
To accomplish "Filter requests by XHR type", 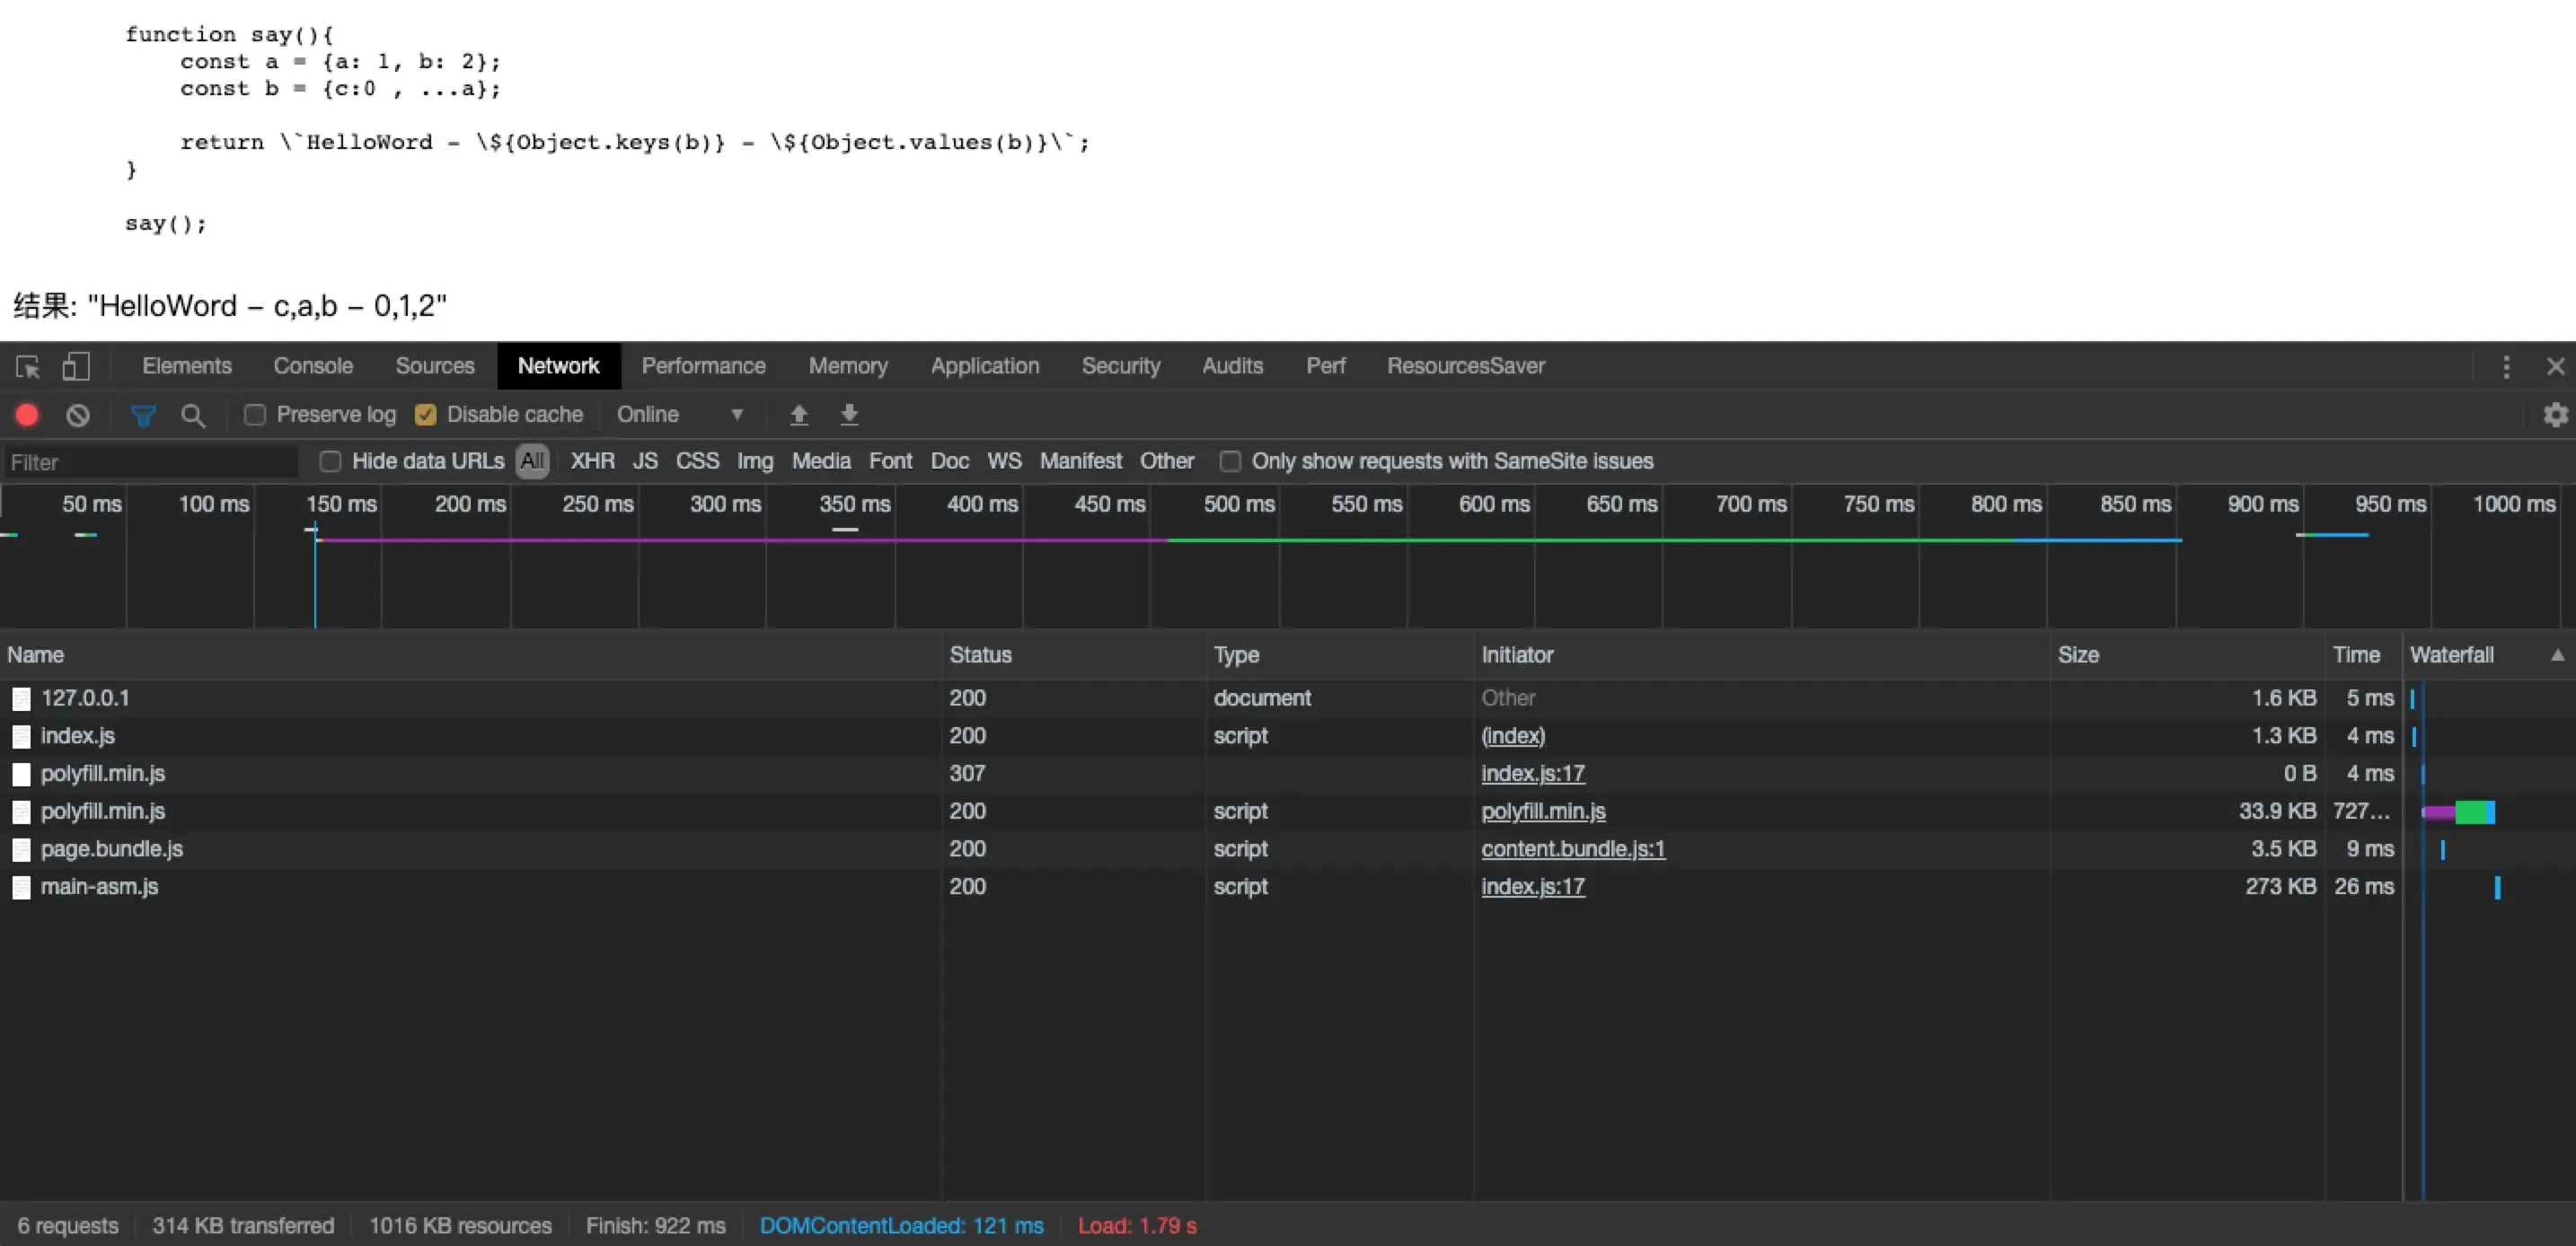I will pyautogui.click(x=592, y=461).
